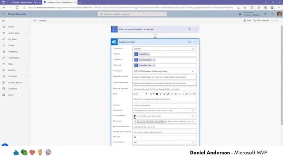Switch Body editor to code view

pos(194,94)
